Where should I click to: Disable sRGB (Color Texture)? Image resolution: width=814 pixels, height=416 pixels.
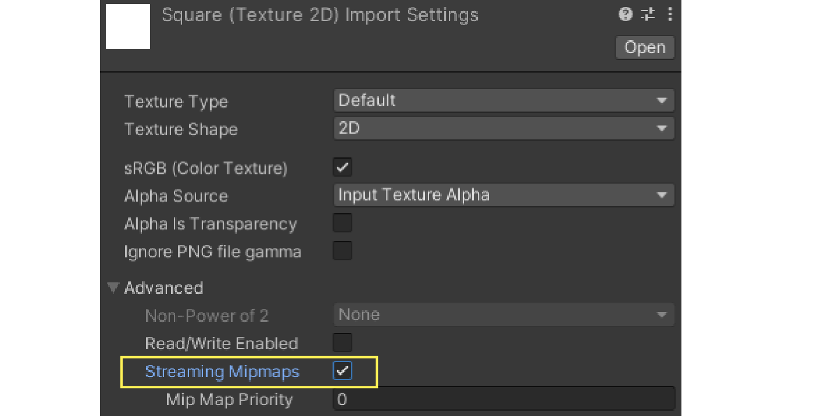(x=342, y=167)
